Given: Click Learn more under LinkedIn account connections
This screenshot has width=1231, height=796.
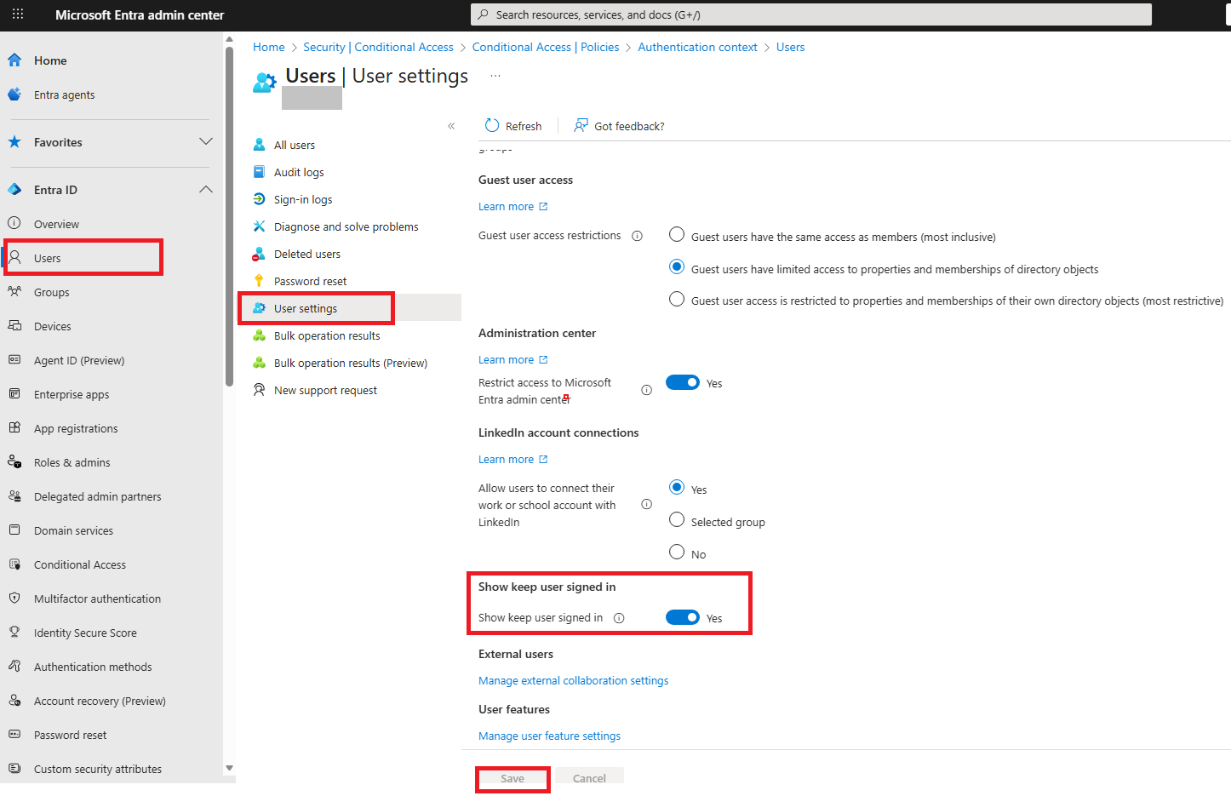Looking at the screenshot, I should [x=512, y=459].
